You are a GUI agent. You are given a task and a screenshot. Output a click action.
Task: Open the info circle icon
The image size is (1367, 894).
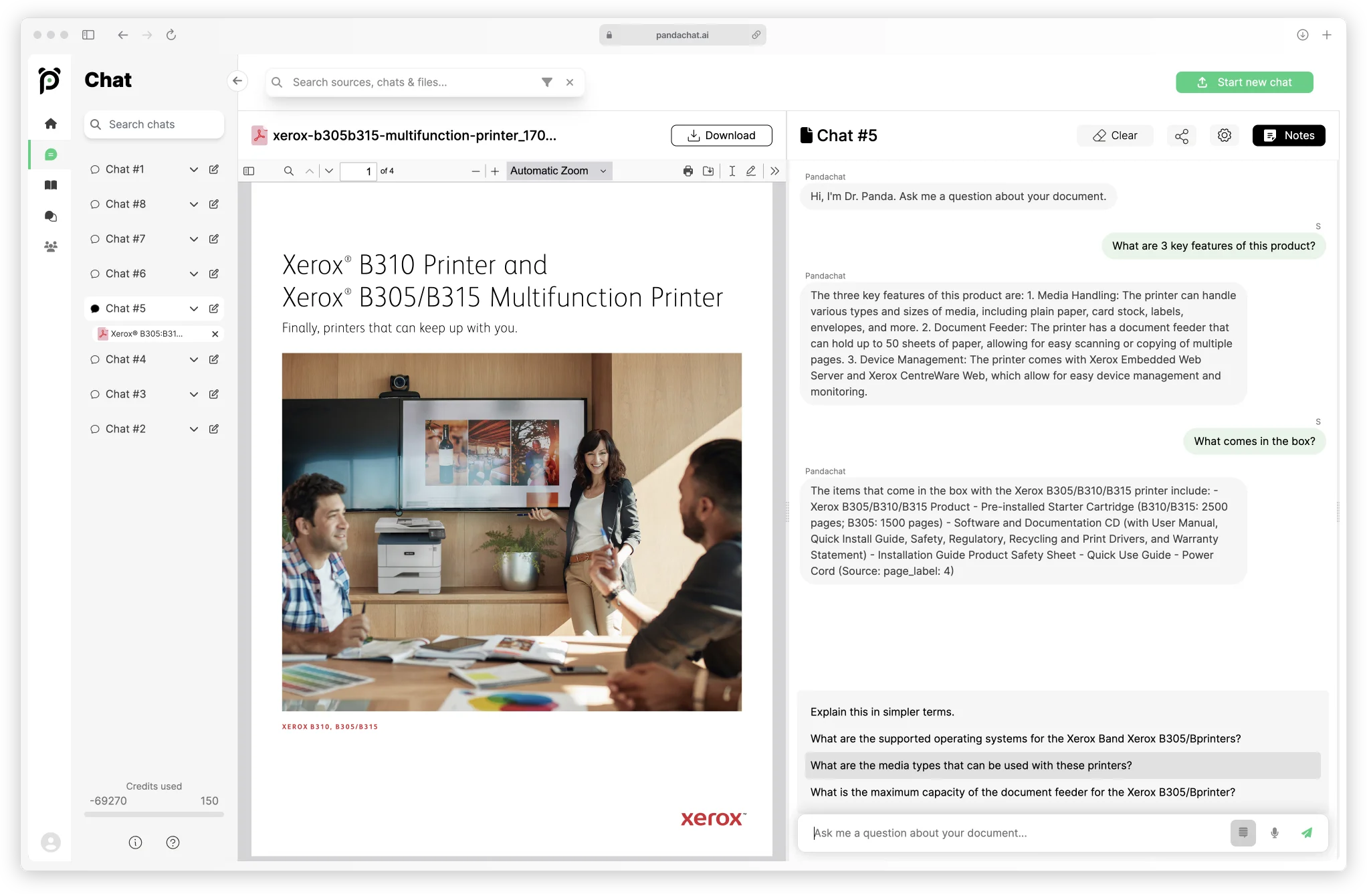pyautogui.click(x=136, y=842)
